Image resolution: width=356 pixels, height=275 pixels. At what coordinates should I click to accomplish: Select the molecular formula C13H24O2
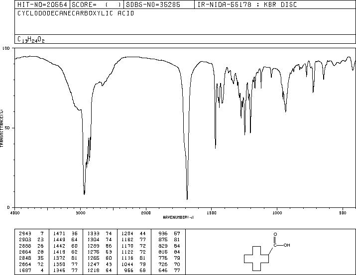point(31,39)
